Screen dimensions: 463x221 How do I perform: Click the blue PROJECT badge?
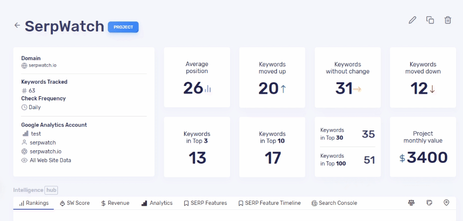pyautogui.click(x=123, y=27)
